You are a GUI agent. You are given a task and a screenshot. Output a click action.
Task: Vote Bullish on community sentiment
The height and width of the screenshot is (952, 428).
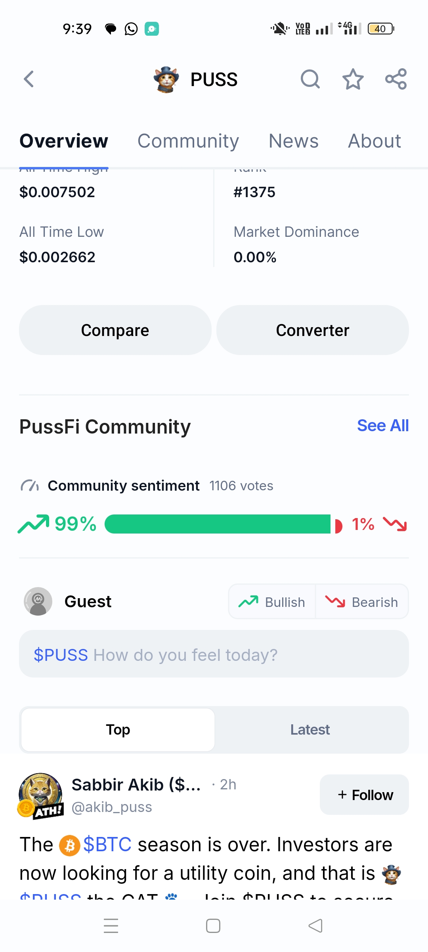point(272,602)
